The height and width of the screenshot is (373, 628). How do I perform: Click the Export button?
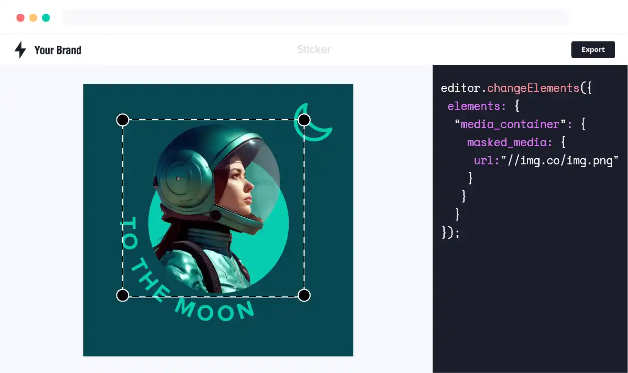[x=593, y=50]
